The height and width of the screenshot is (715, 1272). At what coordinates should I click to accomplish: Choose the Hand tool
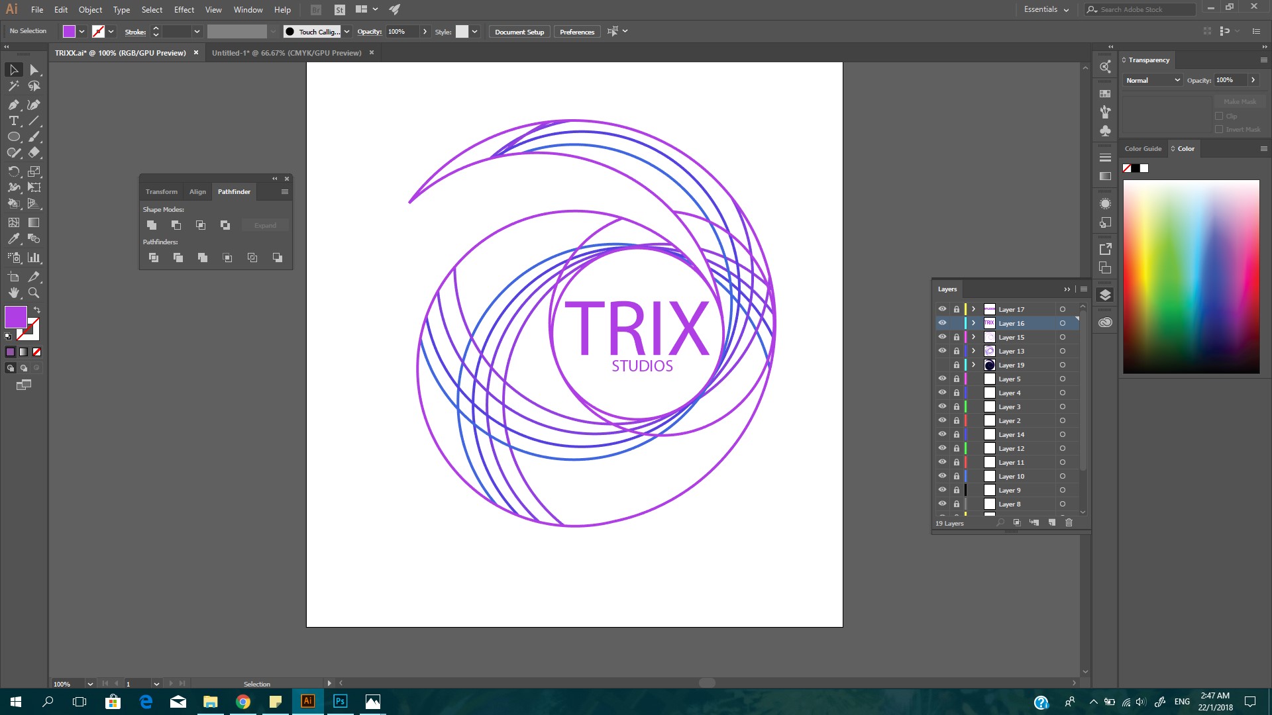pyautogui.click(x=14, y=293)
